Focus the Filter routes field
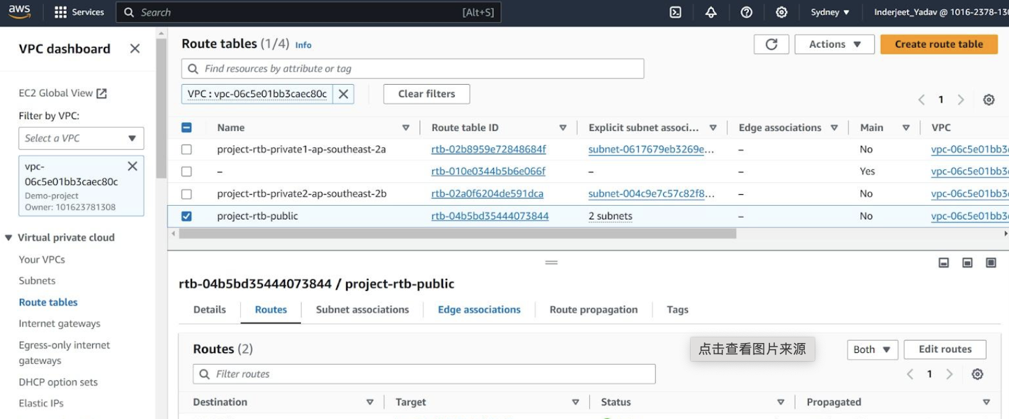 click(424, 374)
